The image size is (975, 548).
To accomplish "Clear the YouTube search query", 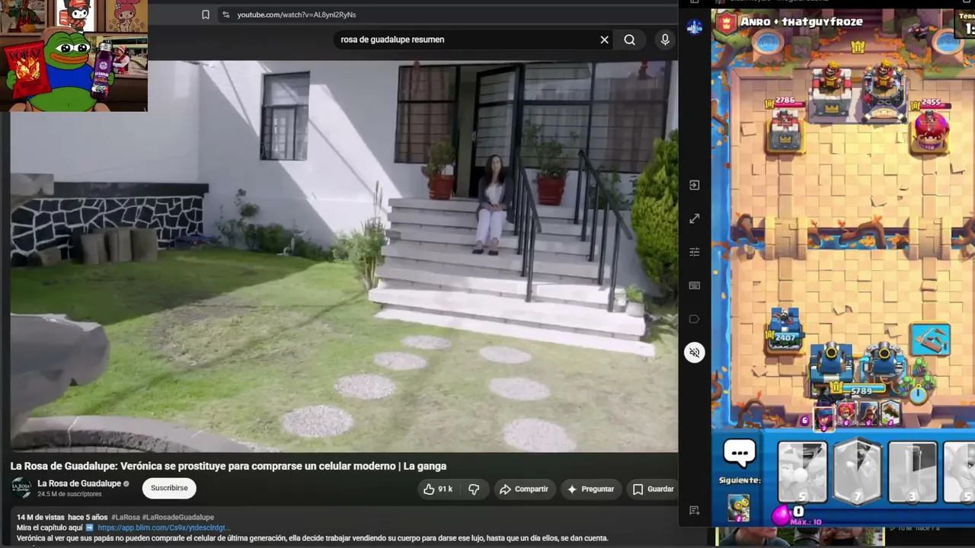I will tap(605, 40).
